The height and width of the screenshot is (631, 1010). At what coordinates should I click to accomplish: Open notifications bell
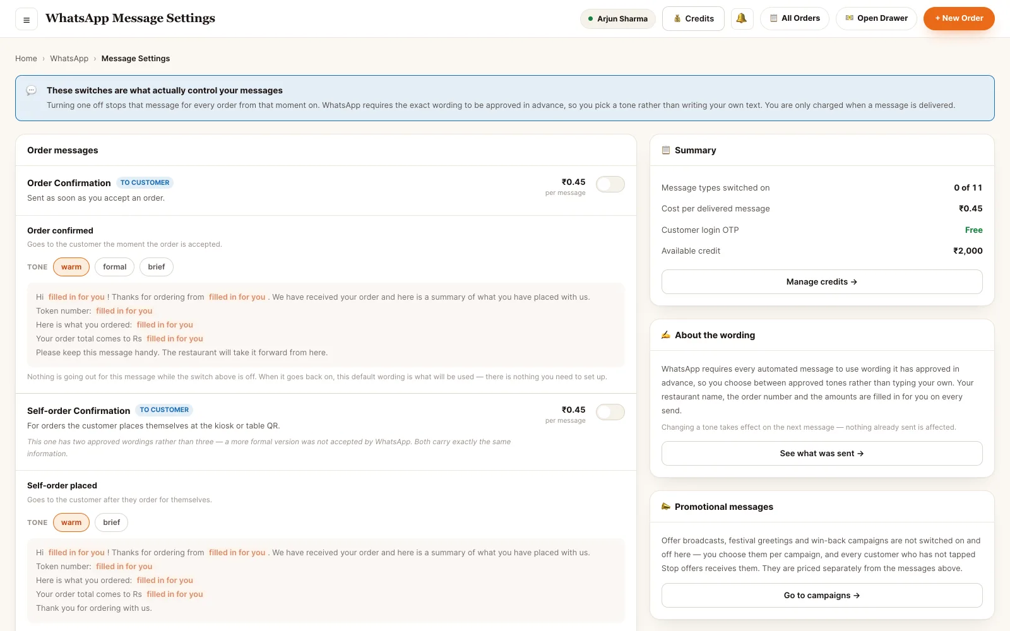pos(742,18)
